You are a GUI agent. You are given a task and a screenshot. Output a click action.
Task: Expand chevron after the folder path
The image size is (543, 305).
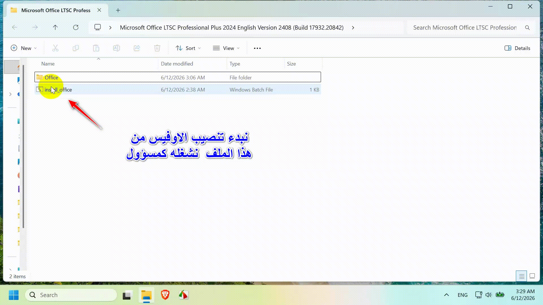click(x=353, y=28)
